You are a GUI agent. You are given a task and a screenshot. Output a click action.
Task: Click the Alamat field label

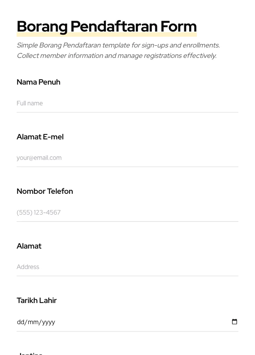(29, 246)
